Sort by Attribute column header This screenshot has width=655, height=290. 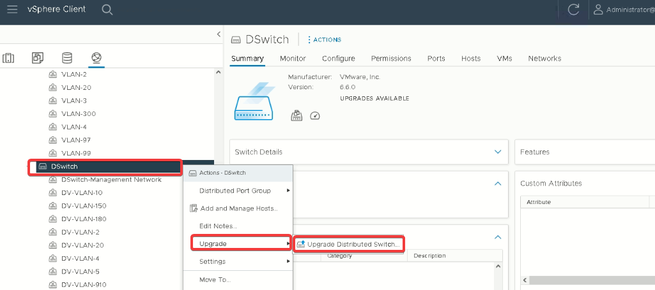coord(539,202)
